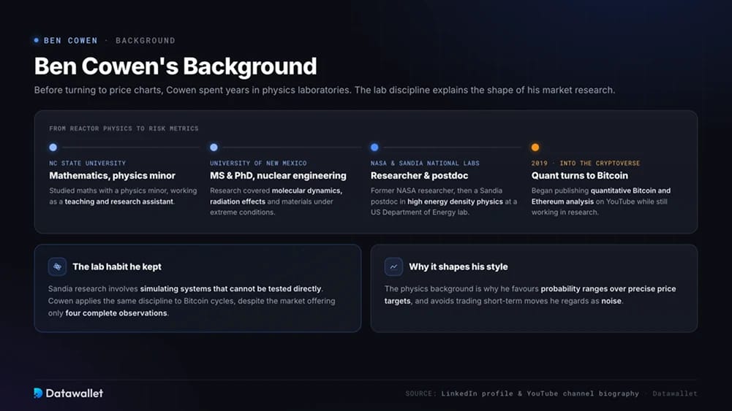Click 'FROM REACTOR PHYSICS TO RISK METRICS' caption
This screenshot has height=411, width=732.
click(124, 128)
